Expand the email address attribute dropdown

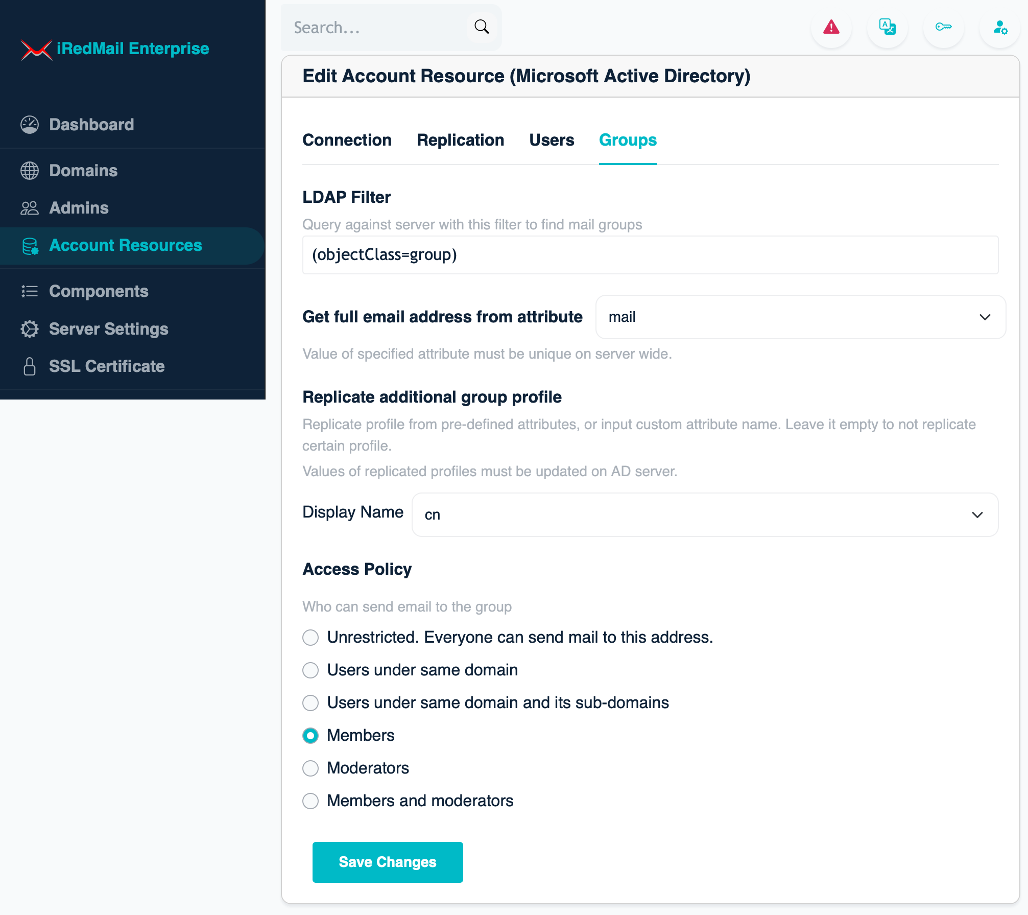click(x=800, y=317)
